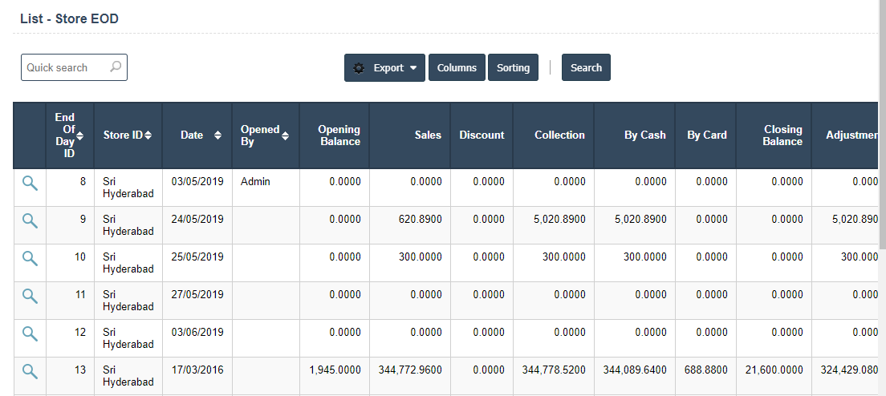Viewport: 886px width, 396px height.
Task: Click the quick search magnifier icon
Action: pyautogui.click(x=116, y=67)
